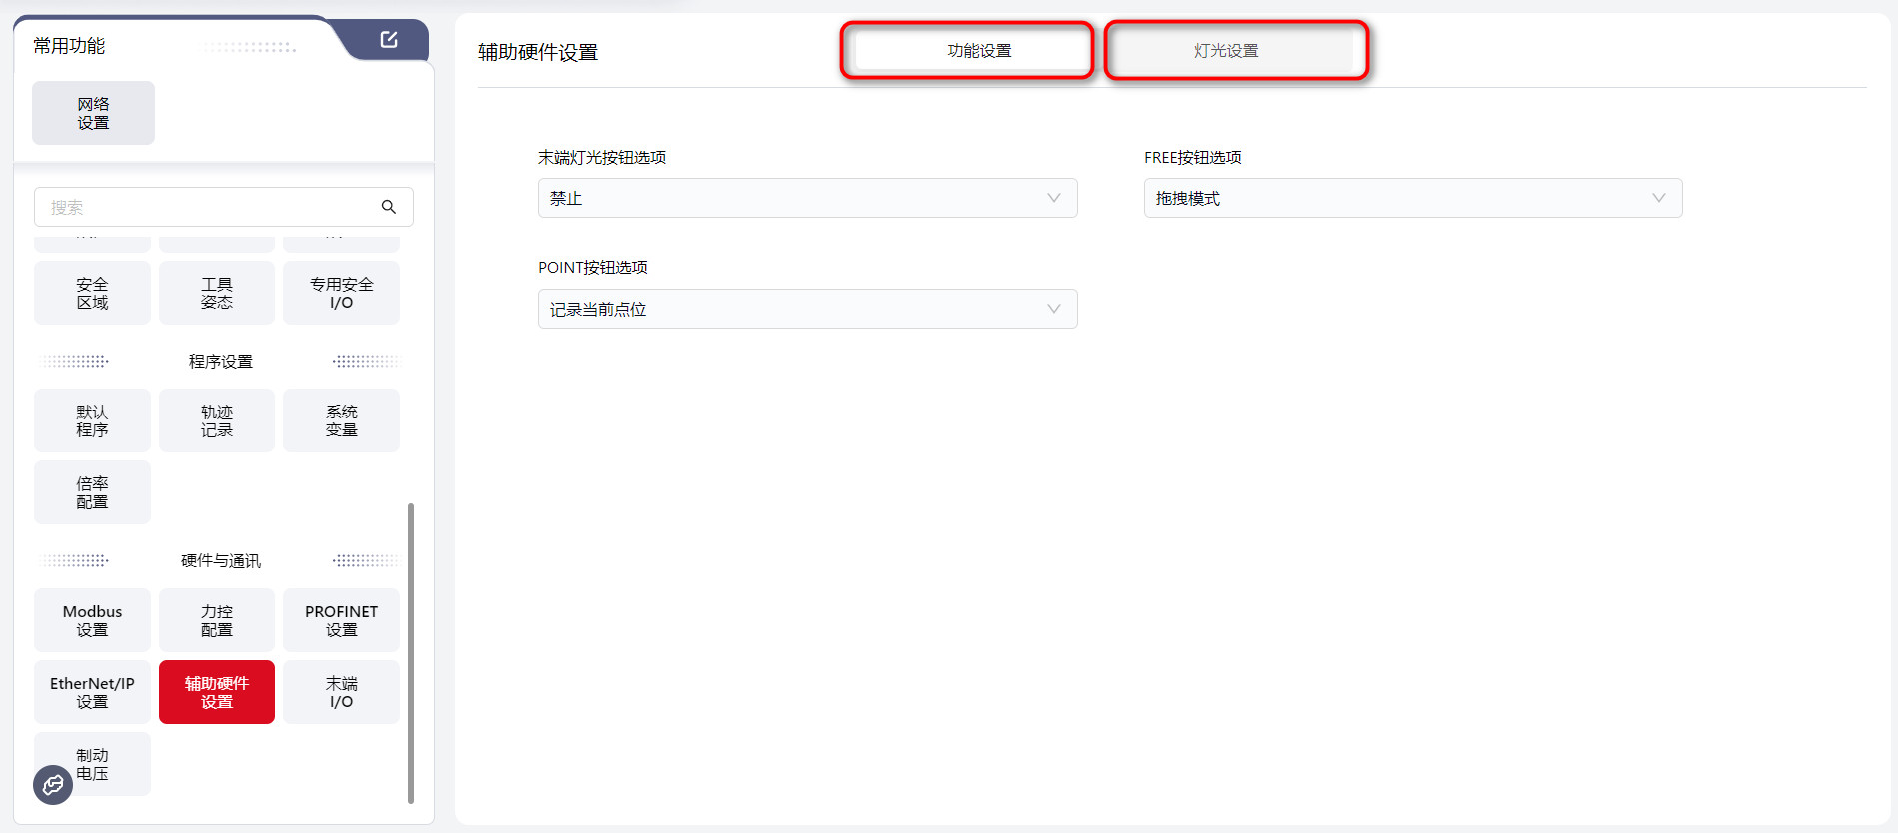The width and height of the screenshot is (1898, 833).
Task: Expand the 末端灯光按钮选项 dropdown
Action: pyautogui.click(x=807, y=198)
